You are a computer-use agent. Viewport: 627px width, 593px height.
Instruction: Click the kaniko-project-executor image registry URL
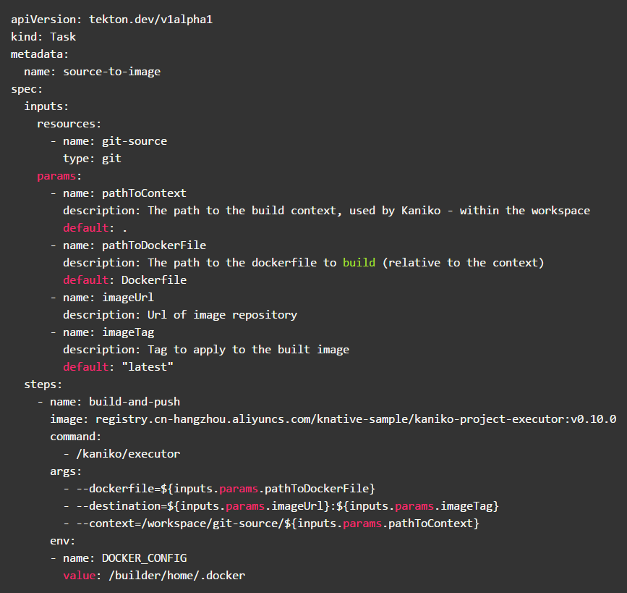pyautogui.click(x=352, y=419)
